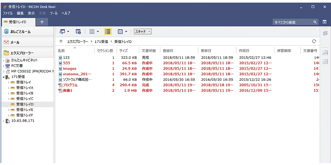Image resolution: width=331 pixels, height=165 pixels.
Task: Select the プログラム document
Action: 70,85
